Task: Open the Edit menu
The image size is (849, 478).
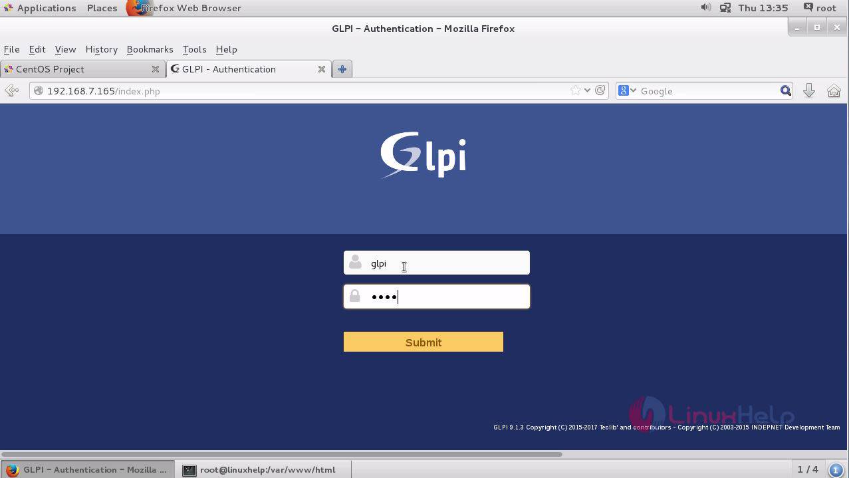Action: click(37, 49)
